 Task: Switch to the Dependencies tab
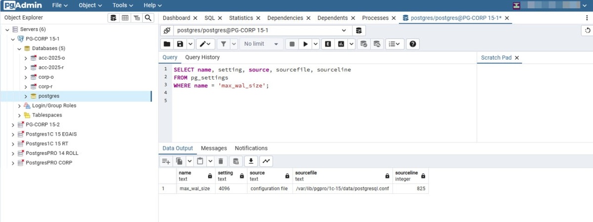click(285, 18)
